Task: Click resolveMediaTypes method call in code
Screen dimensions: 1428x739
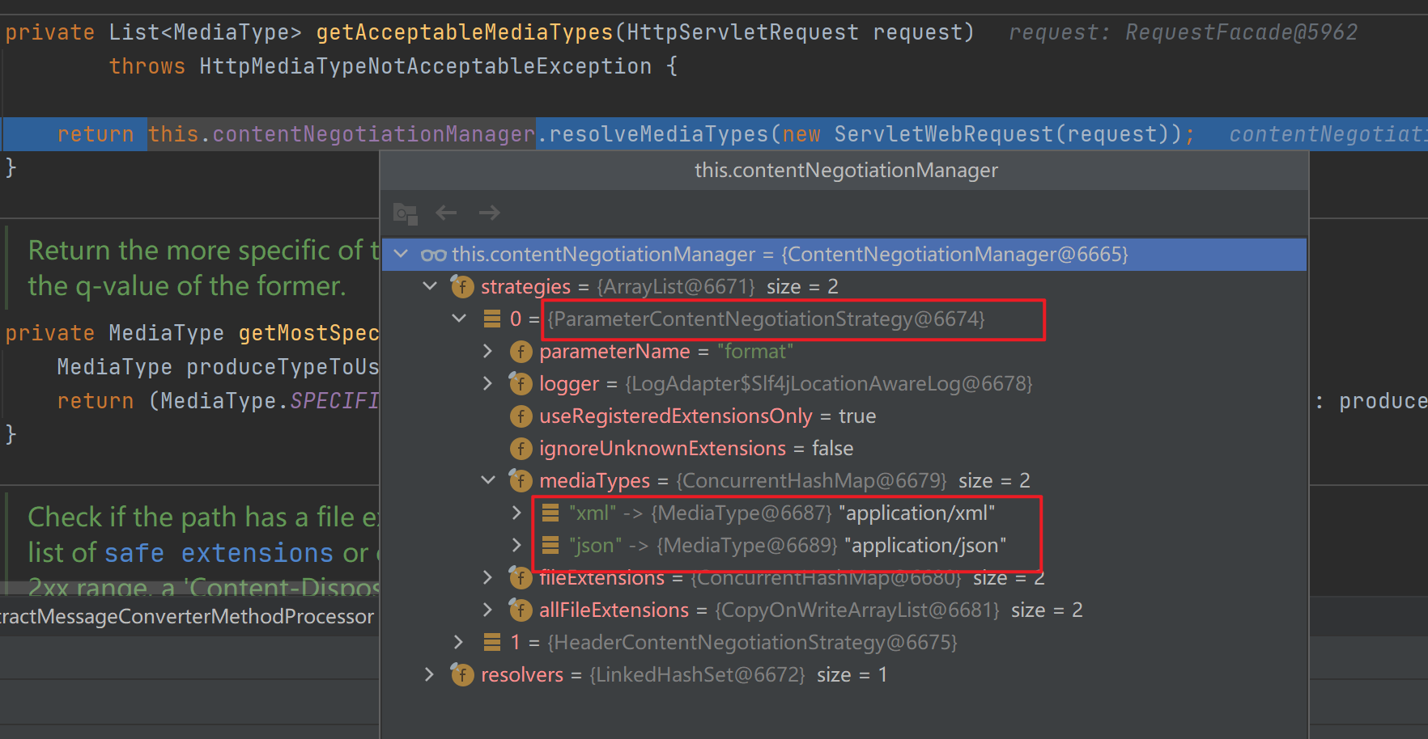Action: pyautogui.click(x=658, y=134)
